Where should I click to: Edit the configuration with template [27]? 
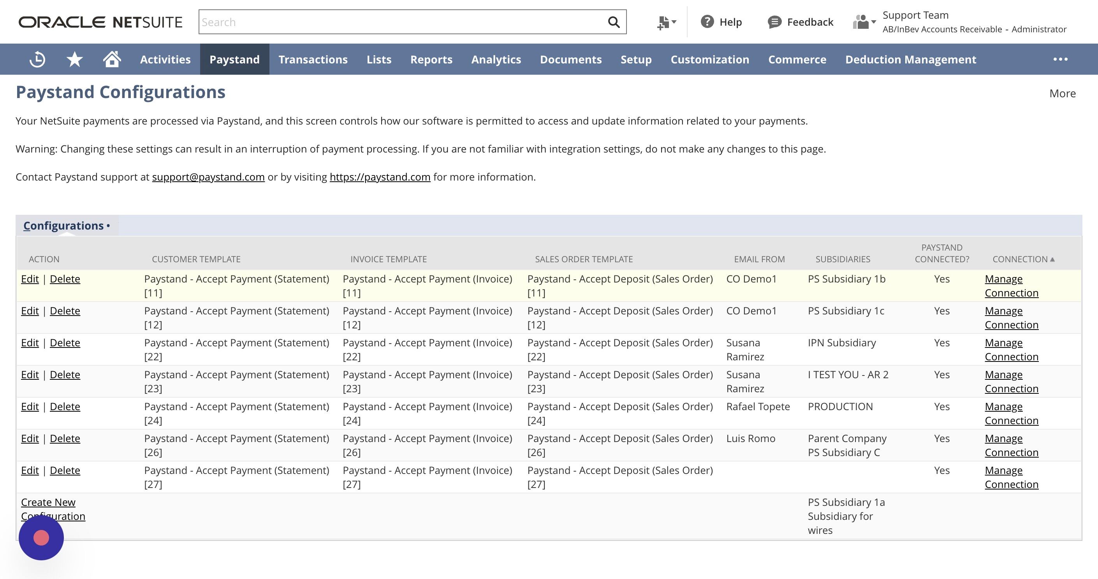click(30, 470)
